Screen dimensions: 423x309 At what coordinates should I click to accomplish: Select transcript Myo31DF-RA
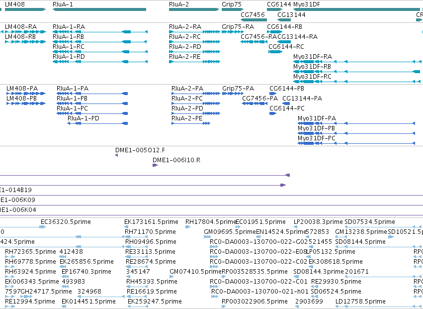(356, 62)
